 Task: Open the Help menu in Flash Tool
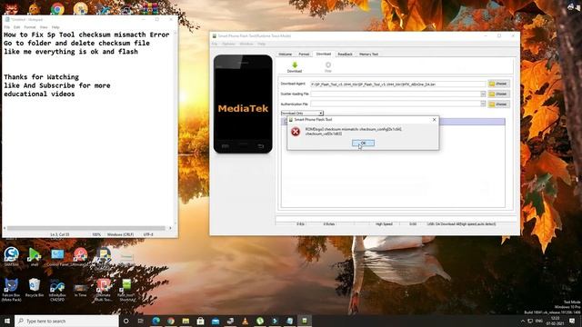[262, 44]
